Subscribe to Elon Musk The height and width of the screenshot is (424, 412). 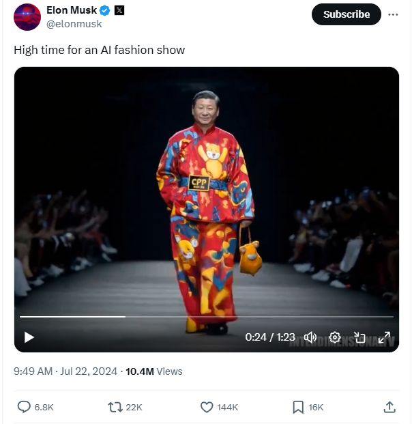pos(347,14)
